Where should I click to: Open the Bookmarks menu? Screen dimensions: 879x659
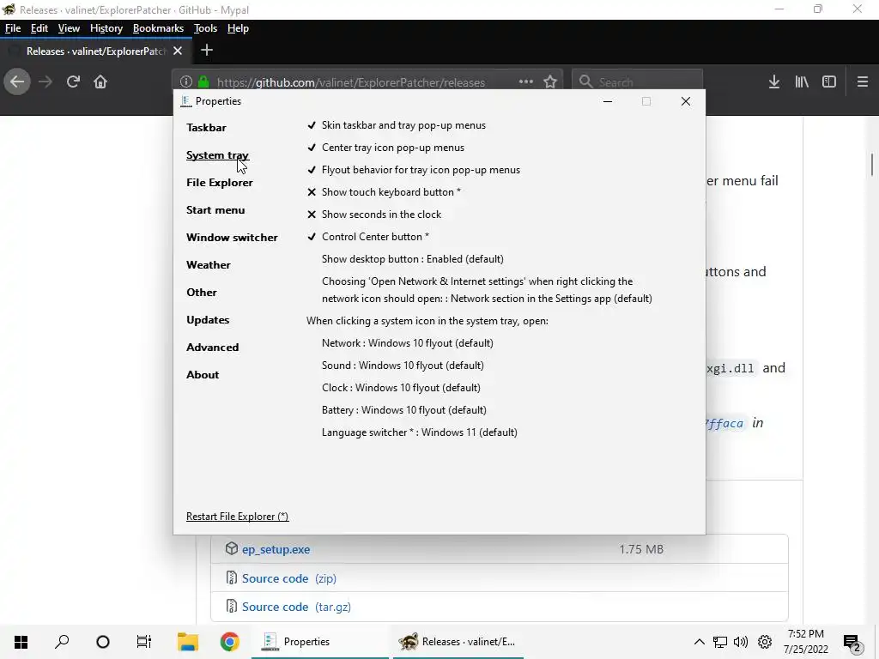pos(158,28)
